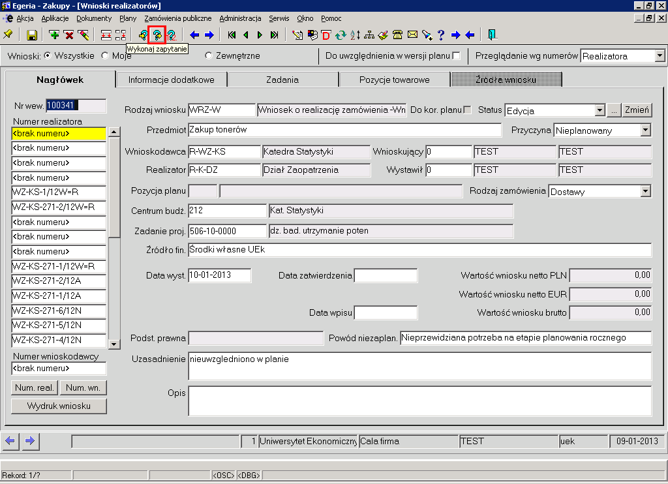Run Wykonaj zapytanie (execute query) icon
The width and height of the screenshot is (668, 484).
(x=157, y=35)
